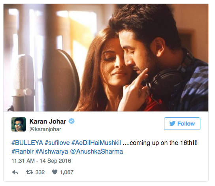Open the #AeDilHaiMushkil hashtag link

click(x=96, y=143)
